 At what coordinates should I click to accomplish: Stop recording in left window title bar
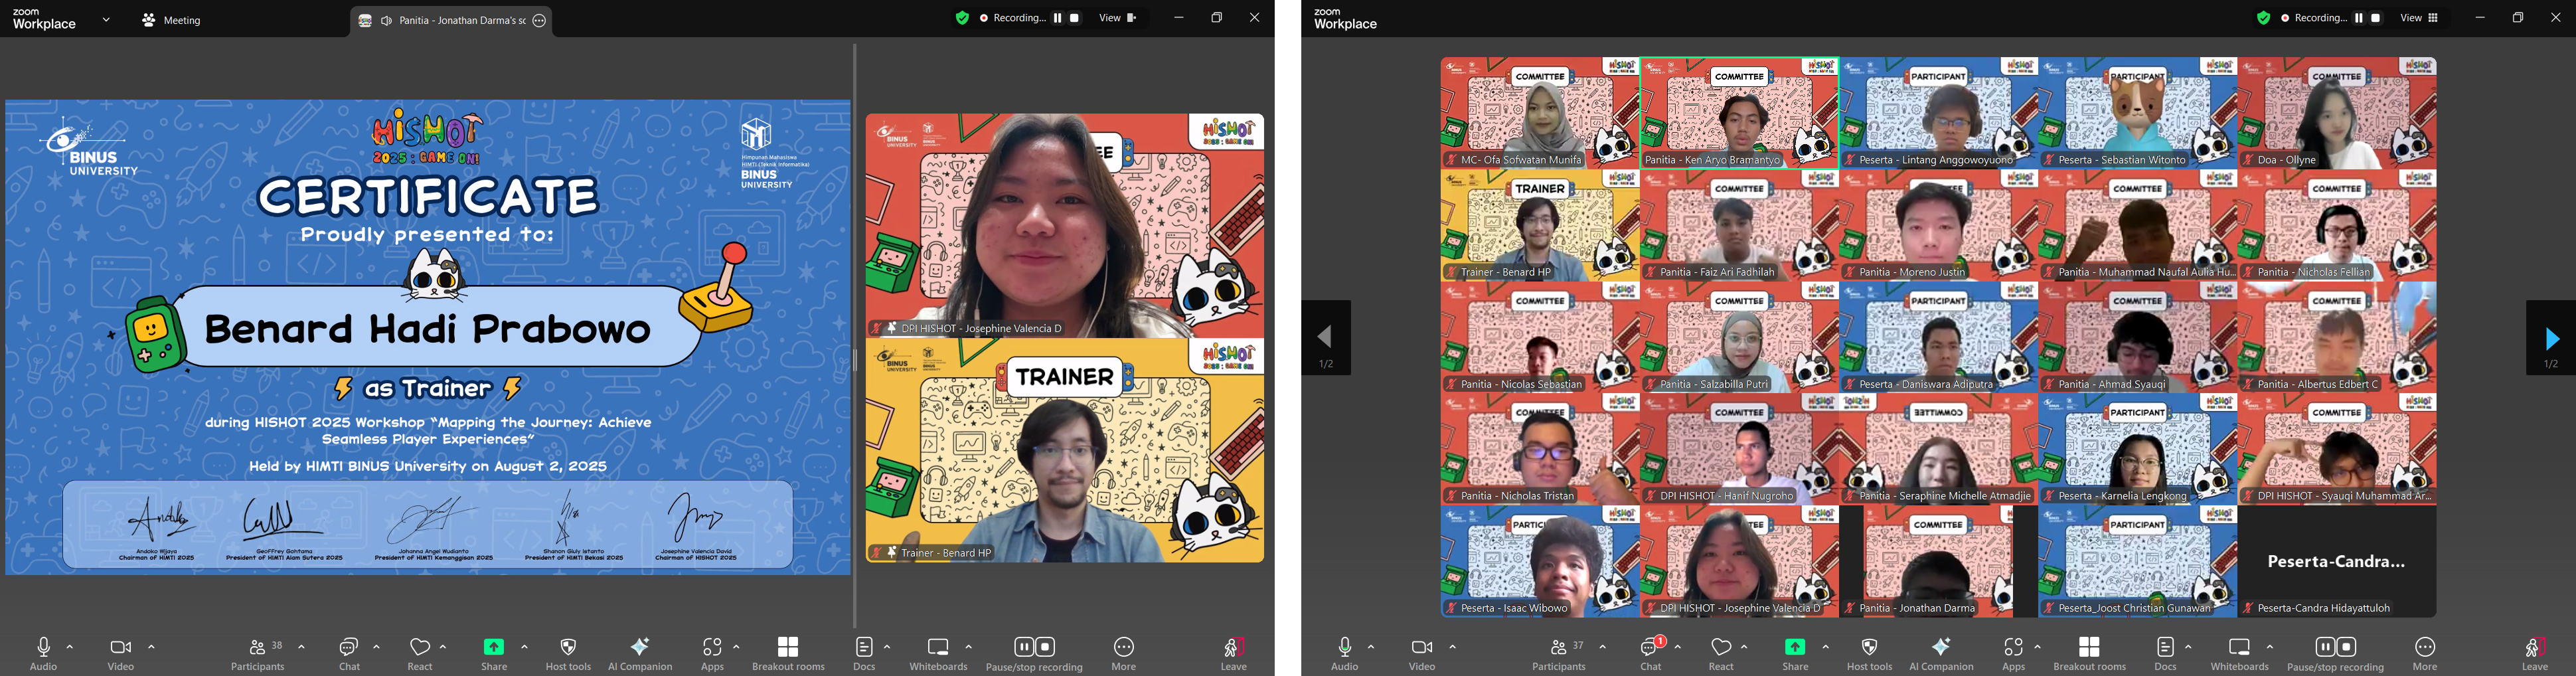[x=1075, y=18]
